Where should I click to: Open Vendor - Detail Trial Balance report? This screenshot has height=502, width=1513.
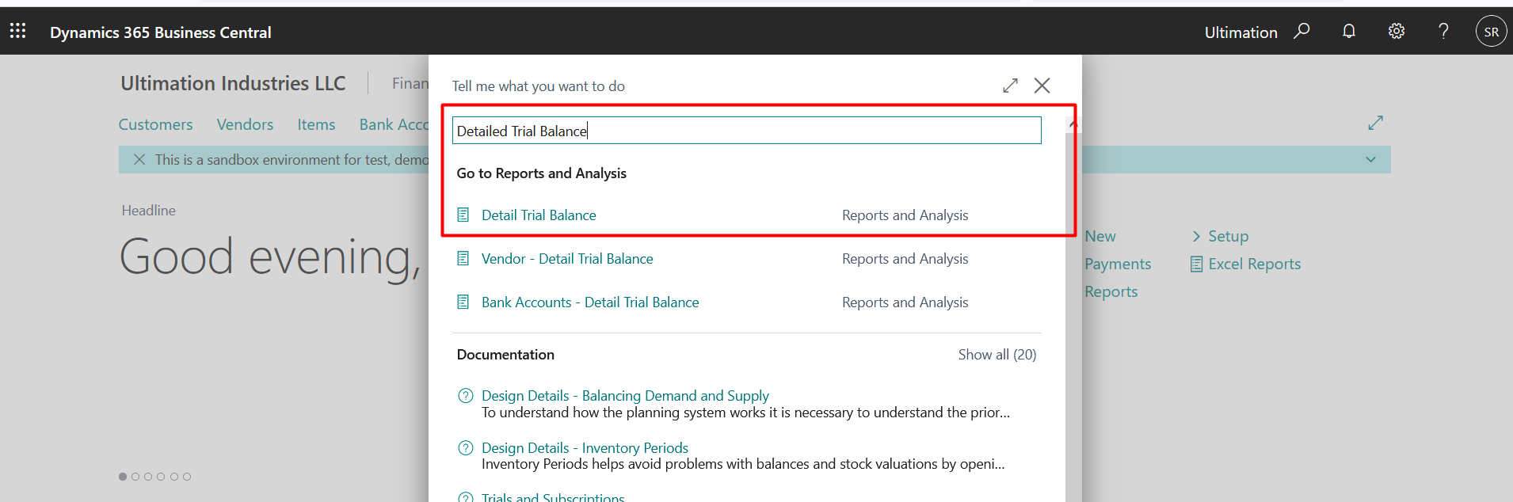567,258
